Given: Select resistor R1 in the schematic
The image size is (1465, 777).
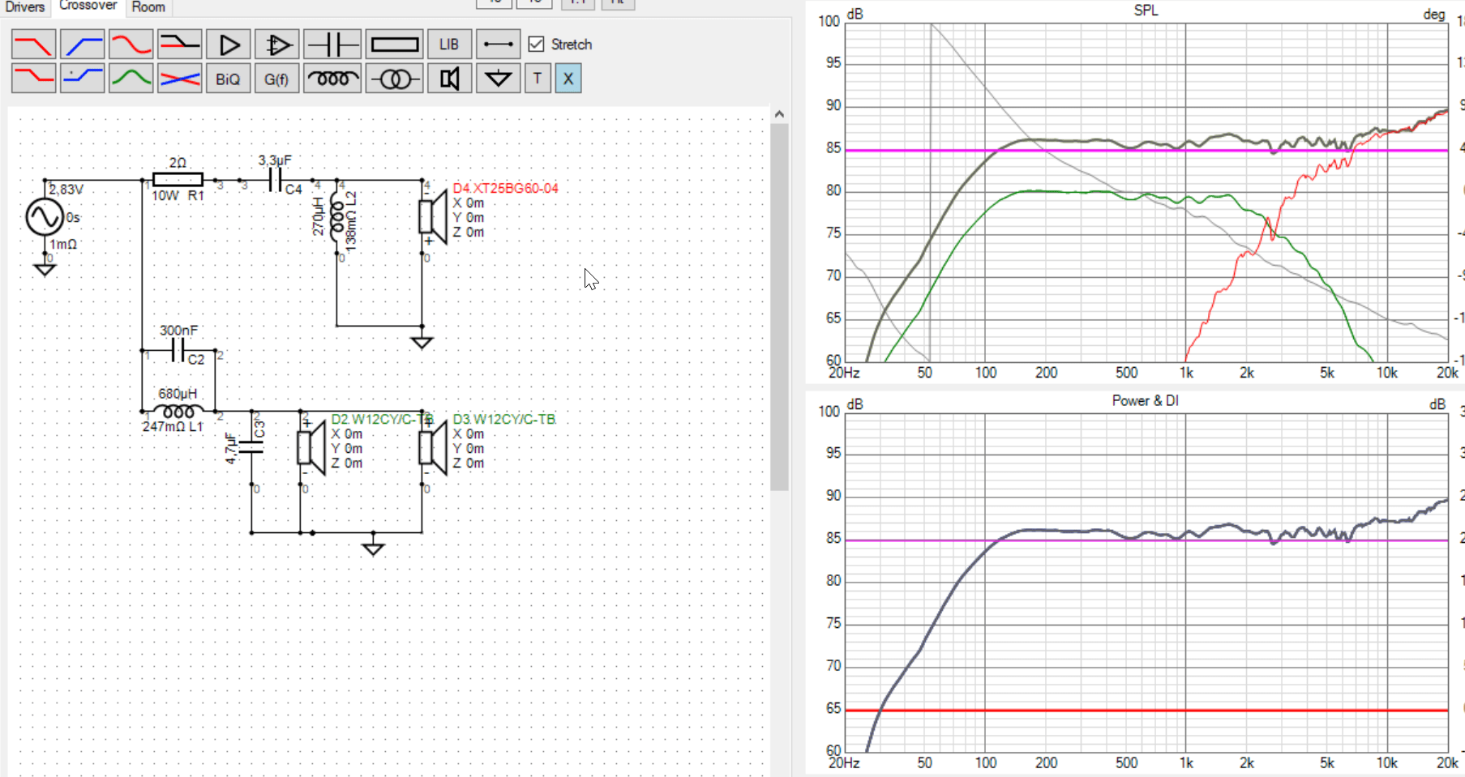Looking at the screenshot, I should tap(178, 180).
